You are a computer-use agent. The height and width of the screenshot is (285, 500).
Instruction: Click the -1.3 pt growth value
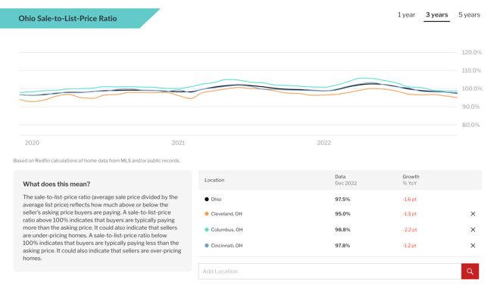point(409,214)
